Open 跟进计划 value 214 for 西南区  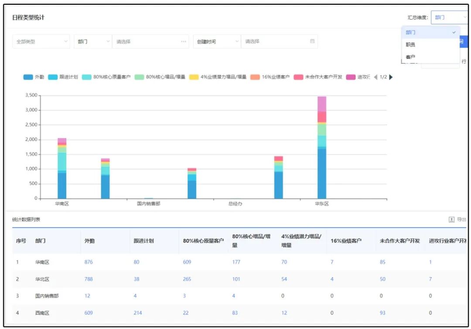[138, 313]
